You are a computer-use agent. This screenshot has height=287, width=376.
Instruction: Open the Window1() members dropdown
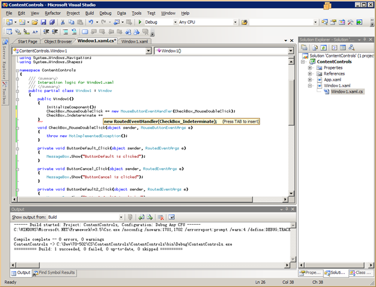point(290,51)
